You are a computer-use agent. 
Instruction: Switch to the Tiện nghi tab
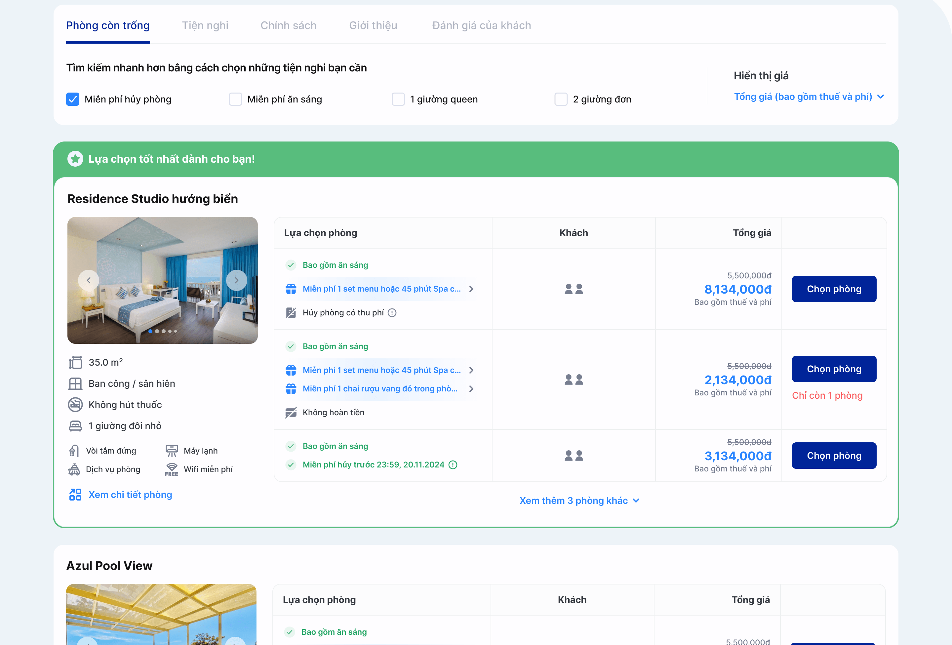pyautogui.click(x=205, y=25)
